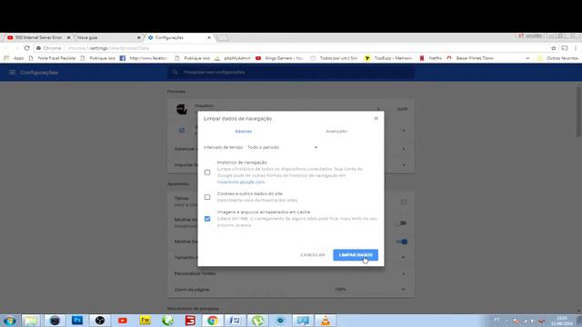Expand the Personalizar fontes row
The width and height of the screenshot is (582, 327).
(x=291, y=273)
